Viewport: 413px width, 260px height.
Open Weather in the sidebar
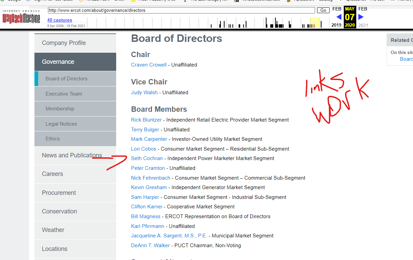75,230
